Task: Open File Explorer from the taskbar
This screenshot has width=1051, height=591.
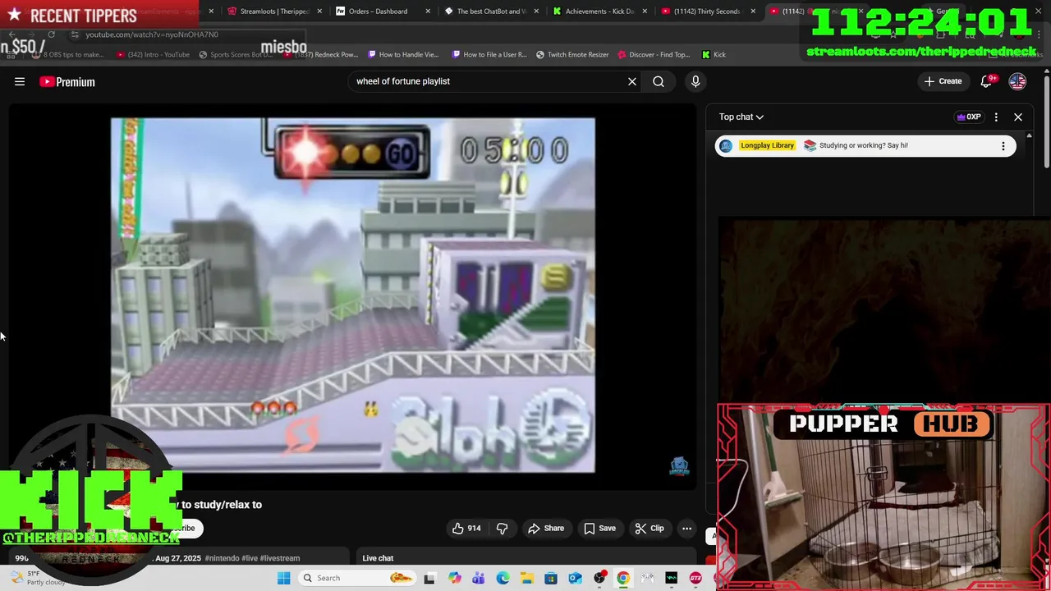Action: coord(526,578)
